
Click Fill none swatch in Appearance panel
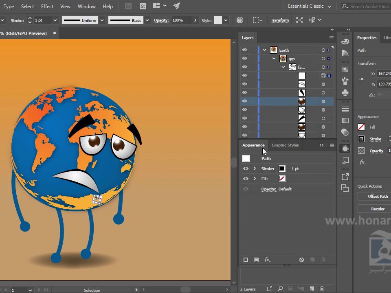click(282, 179)
